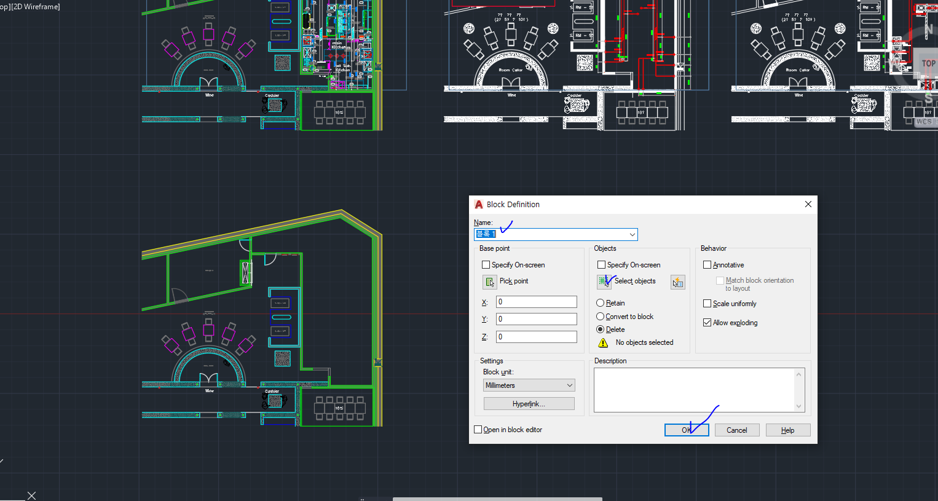Check Open in block editor

[478, 430]
